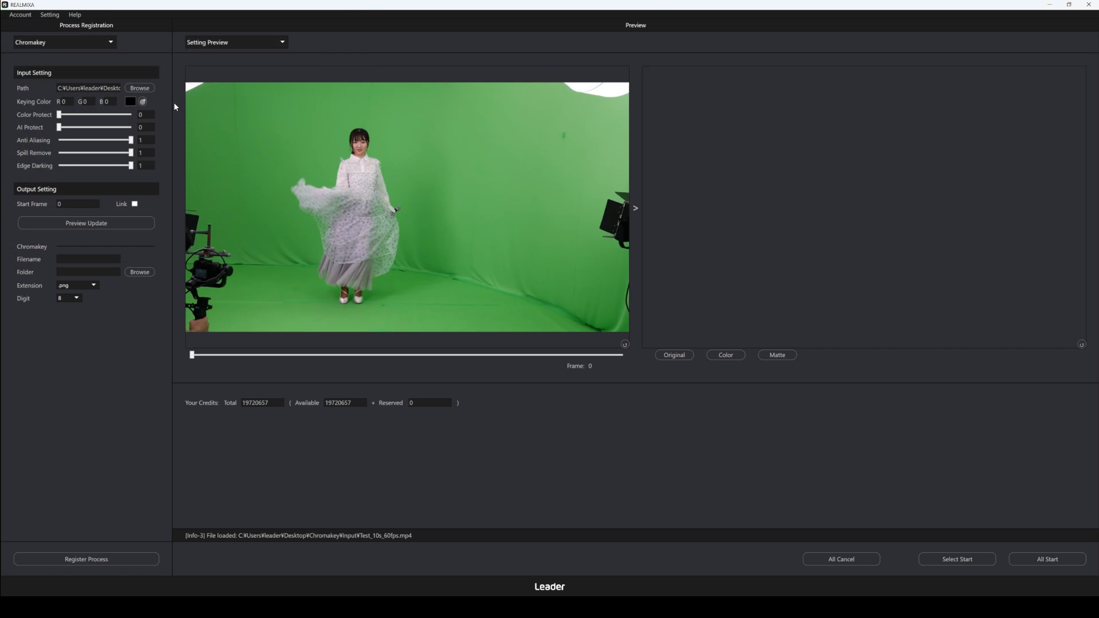
Task: Click the frame timeline slider under the preview
Action: (x=407, y=355)
